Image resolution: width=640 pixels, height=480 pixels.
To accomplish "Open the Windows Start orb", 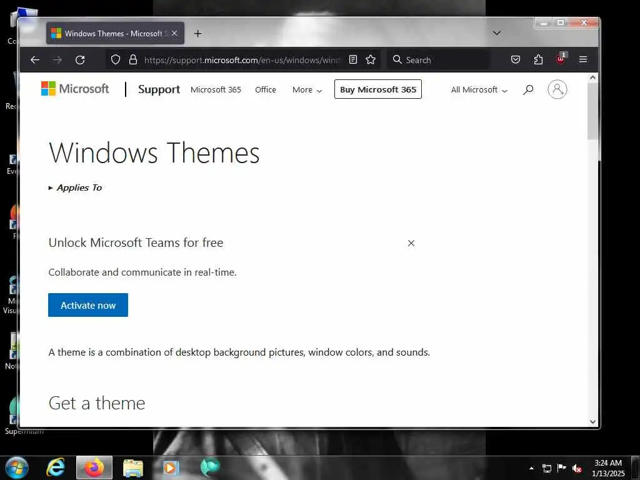I will point(16,467).
